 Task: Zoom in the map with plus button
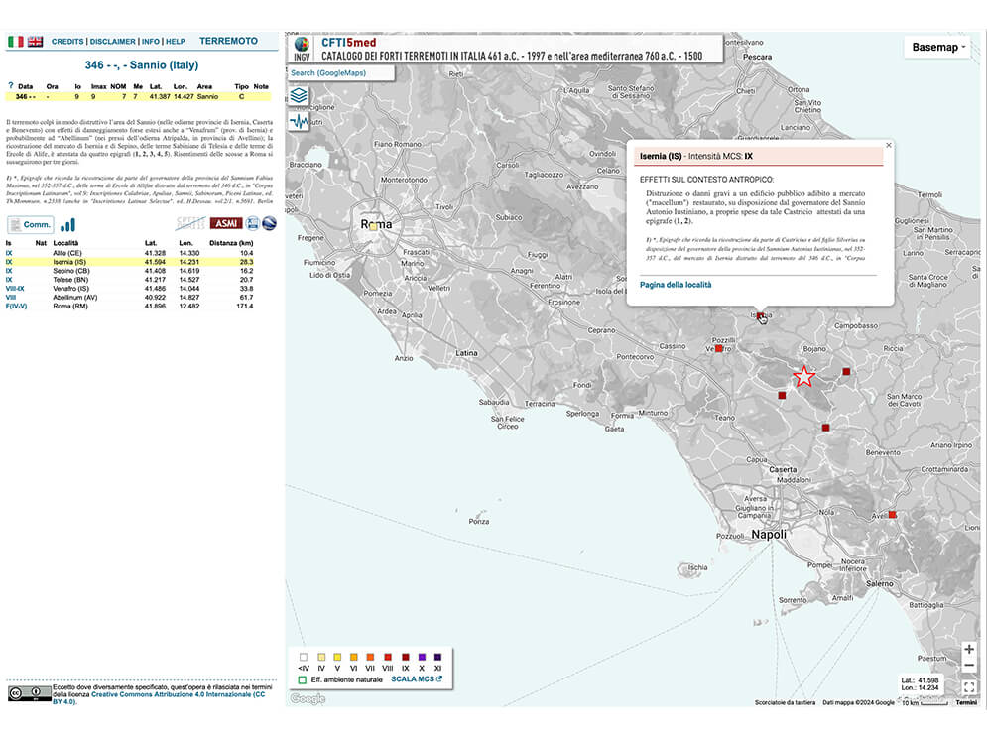969,649
